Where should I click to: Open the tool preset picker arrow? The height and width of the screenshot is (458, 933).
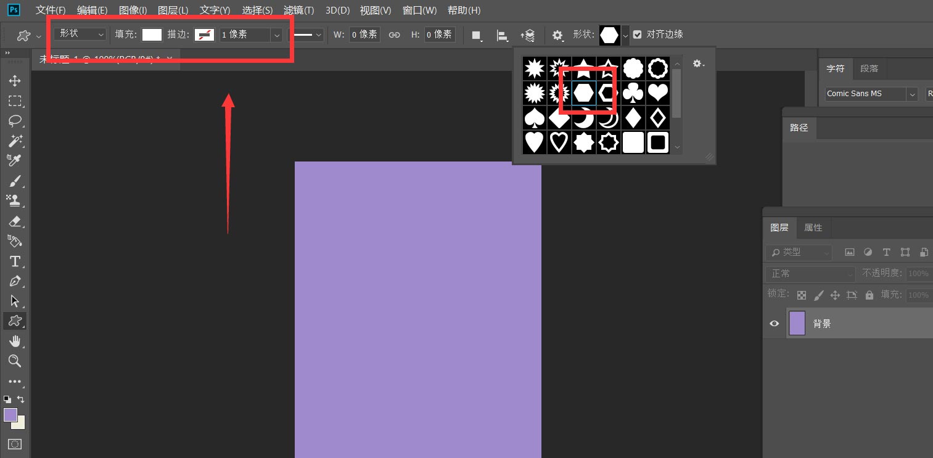pyautogui.click(x=39, y=36)
